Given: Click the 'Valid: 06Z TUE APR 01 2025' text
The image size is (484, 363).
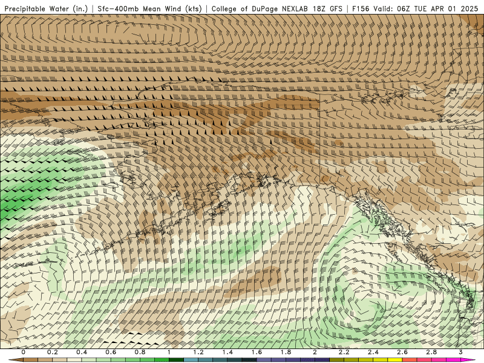Looking at the screenshot, I should (x=426, y=8).
